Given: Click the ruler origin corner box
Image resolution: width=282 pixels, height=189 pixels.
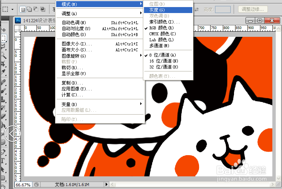Looking at the screenshot, I should (17, 28).
